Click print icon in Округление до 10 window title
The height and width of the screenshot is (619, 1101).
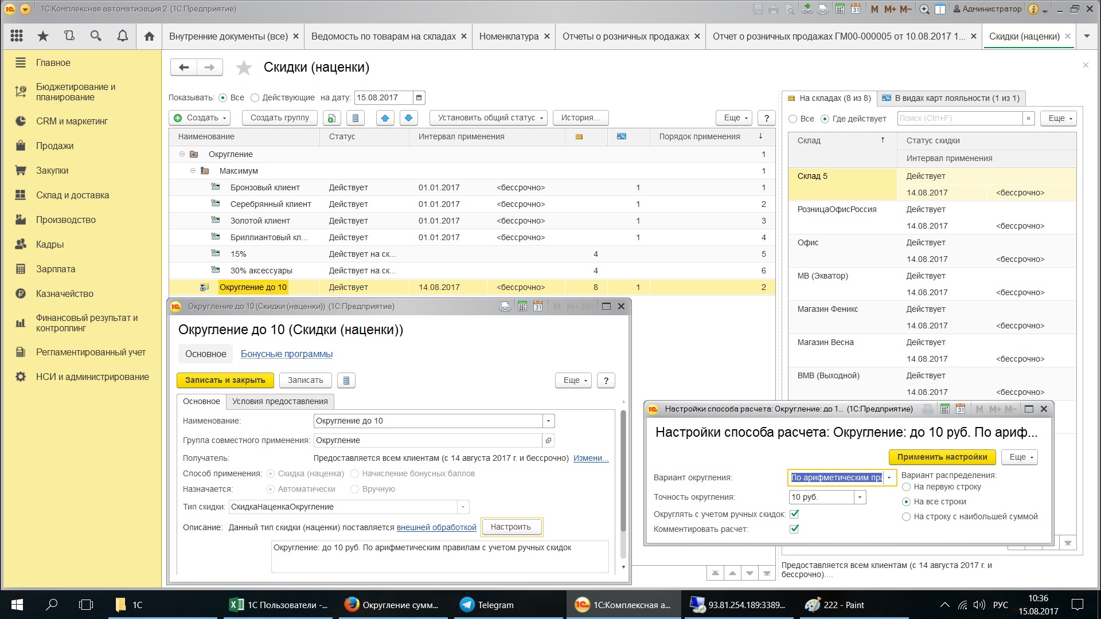505,306
